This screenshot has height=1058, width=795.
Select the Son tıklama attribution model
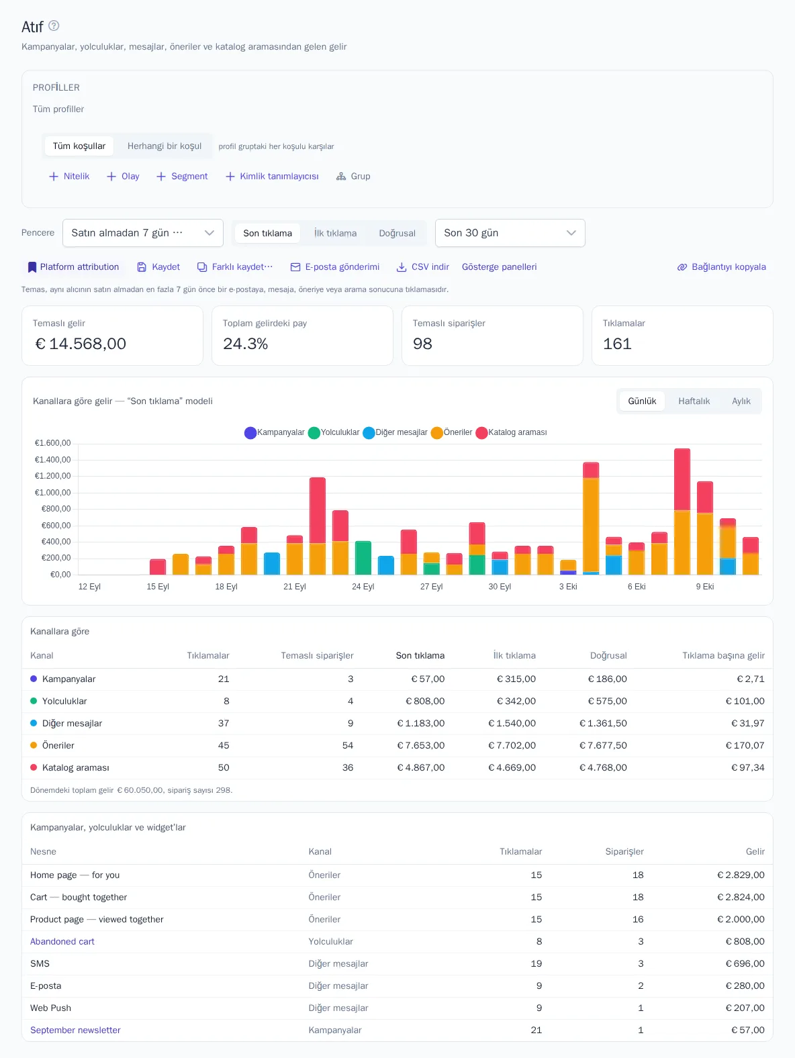[x=268, y=234]
